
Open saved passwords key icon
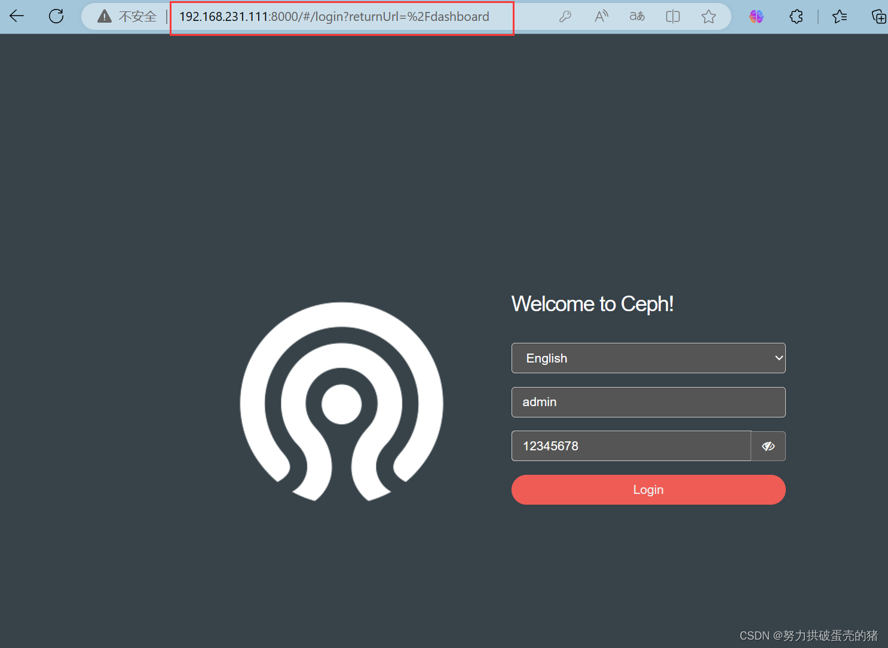tap(565, 17)
